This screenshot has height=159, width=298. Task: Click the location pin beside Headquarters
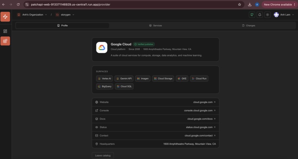tap(96, 144)
